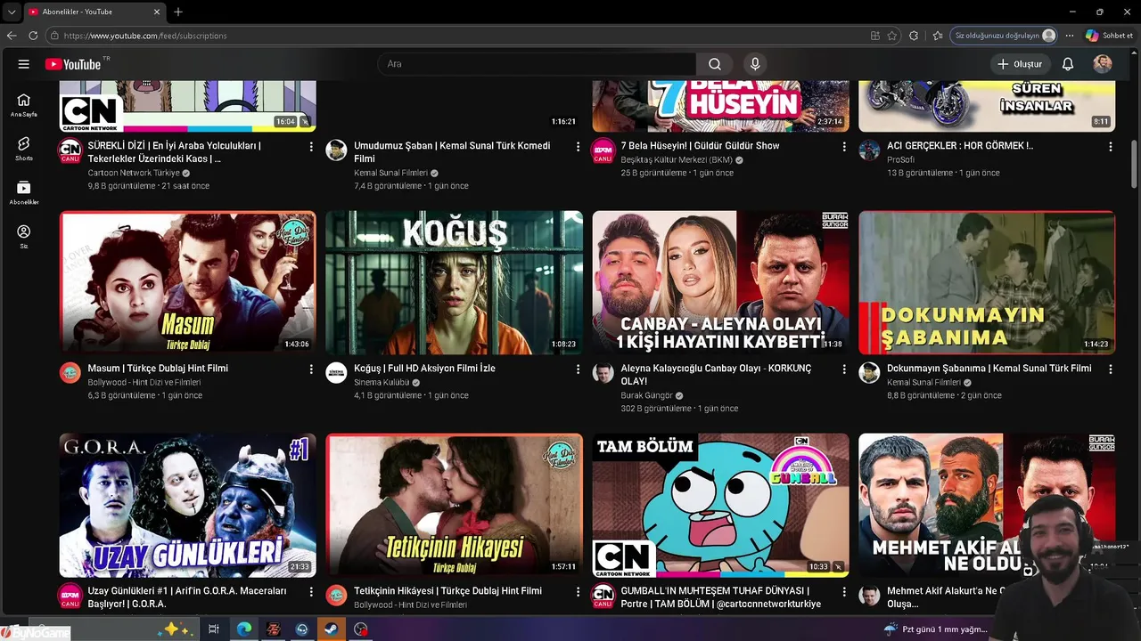Open a new browser tab
Image resolution: width=1141 pixels, height=641 pixels.
pyautogui.click(x=178, y=12)
